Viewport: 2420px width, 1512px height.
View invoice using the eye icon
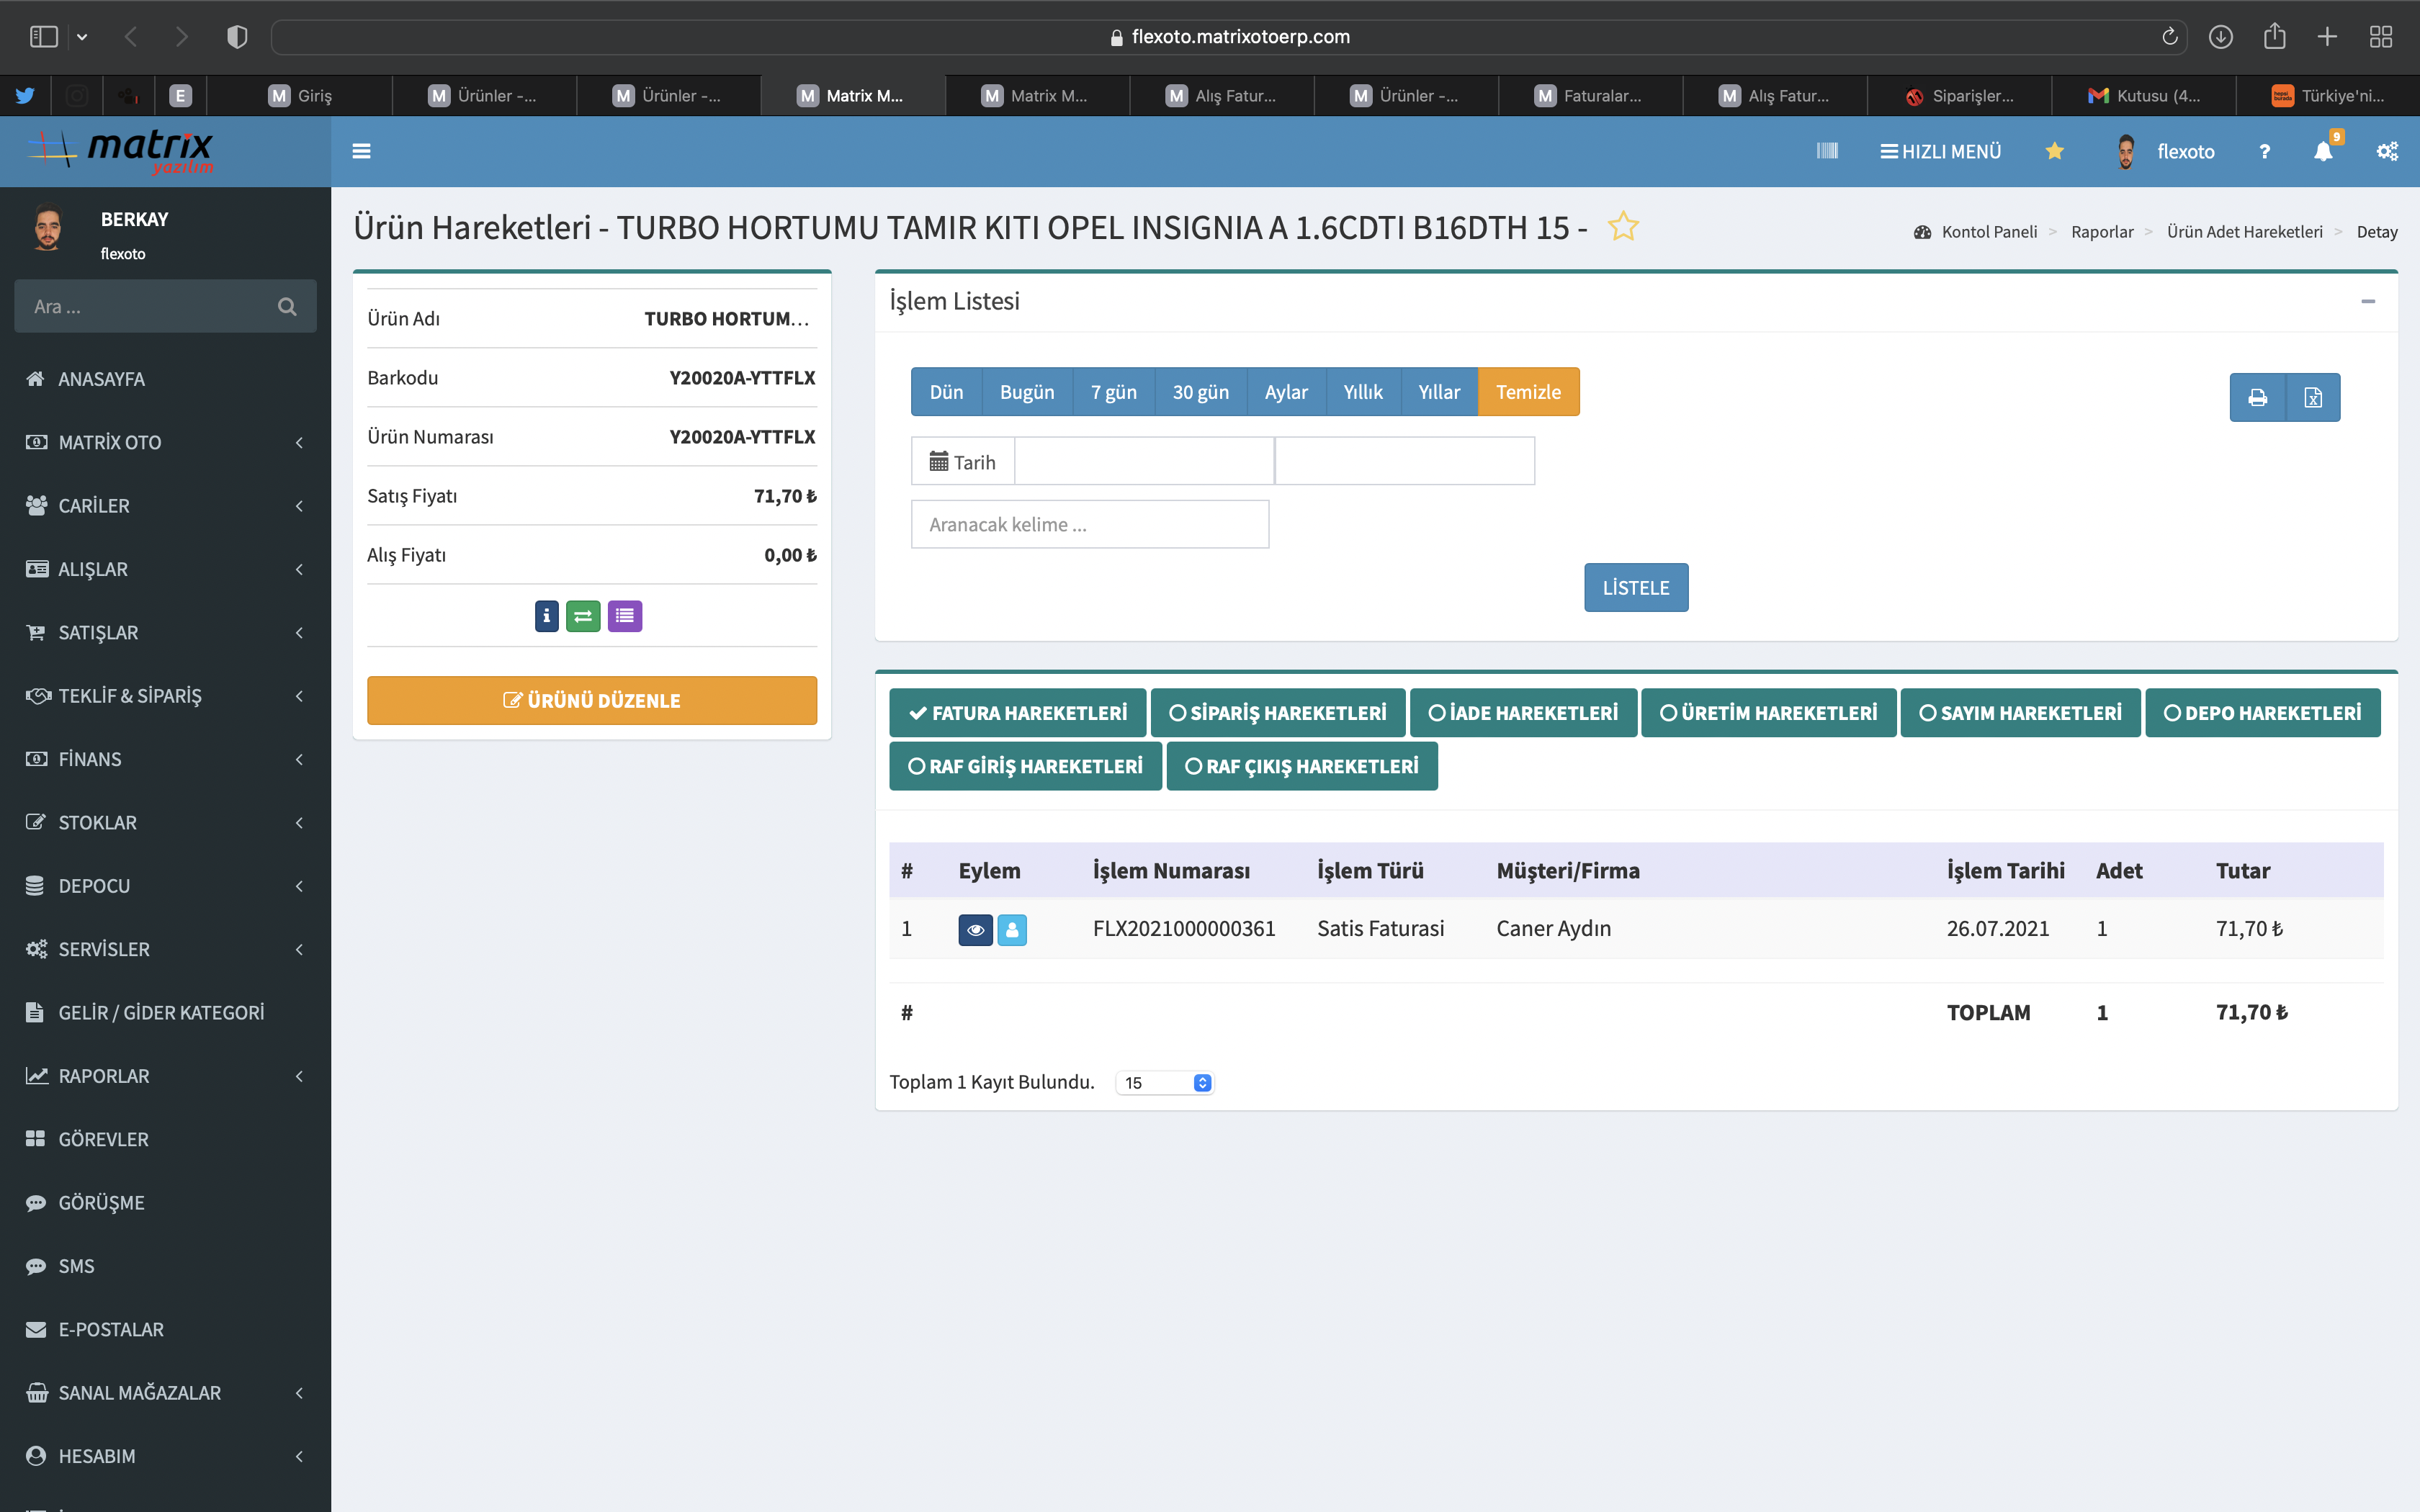(975, 930)
